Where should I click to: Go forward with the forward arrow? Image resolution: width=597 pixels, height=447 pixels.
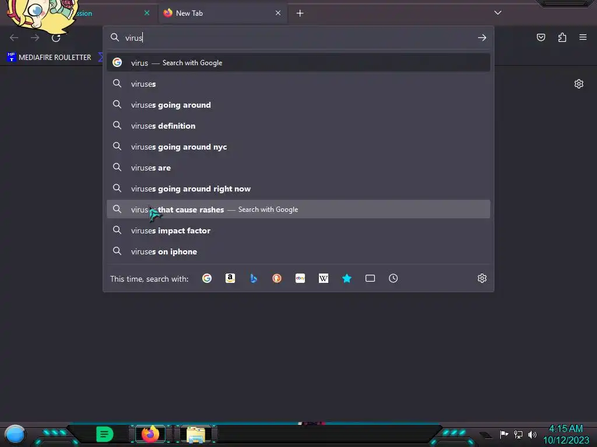pyautogui.click(x=35, y=38)
